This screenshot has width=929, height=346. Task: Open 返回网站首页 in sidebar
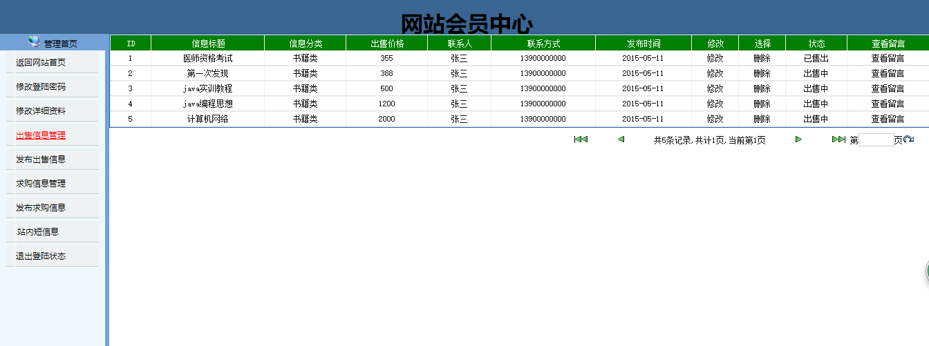(41, 63)
